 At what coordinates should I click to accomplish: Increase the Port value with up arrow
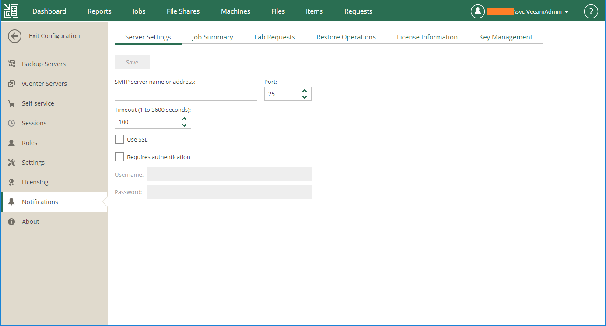pos(305,91)
